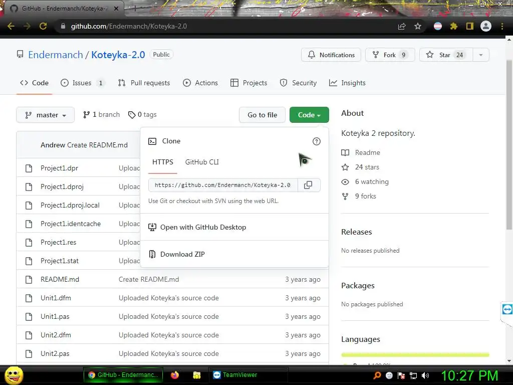The width and height of the screenshot is (513, 385).
Task: Select the Code repository tab
Action: [x=35, y=83]
